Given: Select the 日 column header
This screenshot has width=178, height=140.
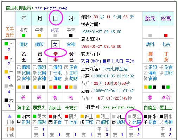Looking at the screenshot, I should [x=55, y=18].
